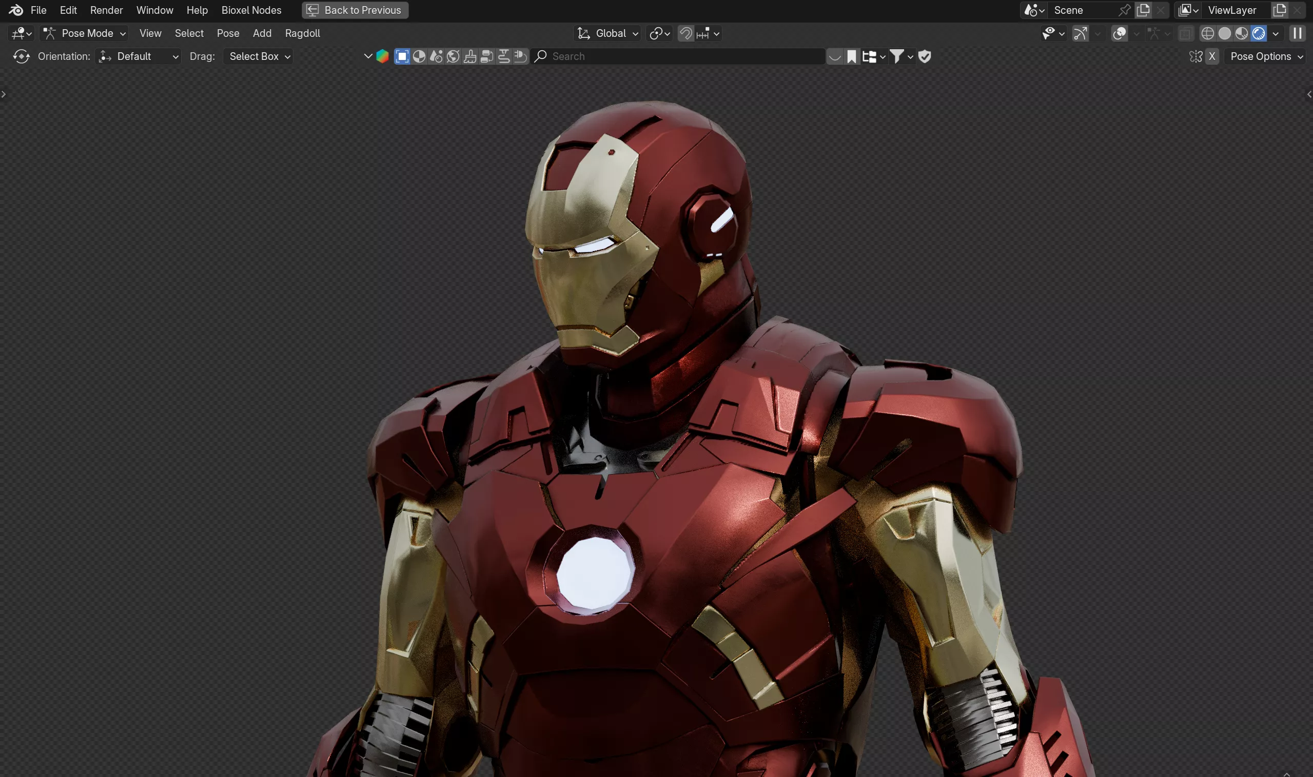Open the editor type selector icon
Viewport: 1313px width, 777px height.
click(x=22, y=33)
